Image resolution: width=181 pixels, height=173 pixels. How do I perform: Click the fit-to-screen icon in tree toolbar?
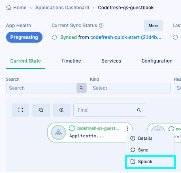click(21, 110)
